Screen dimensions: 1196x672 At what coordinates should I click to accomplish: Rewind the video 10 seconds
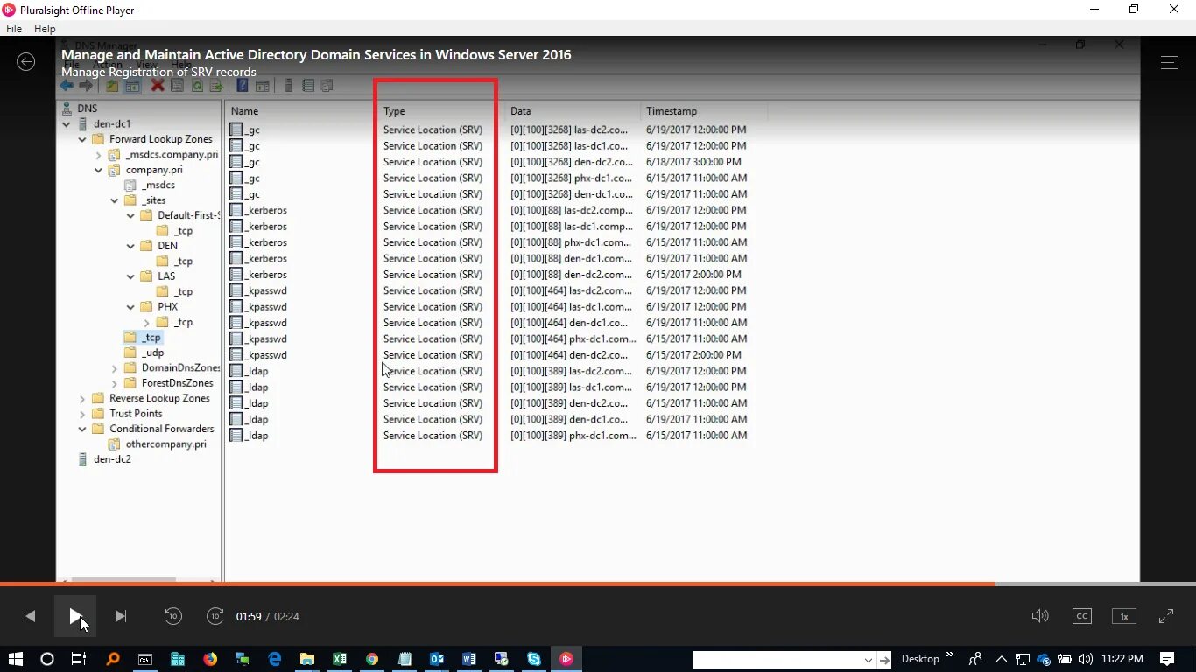pos(173,616)
